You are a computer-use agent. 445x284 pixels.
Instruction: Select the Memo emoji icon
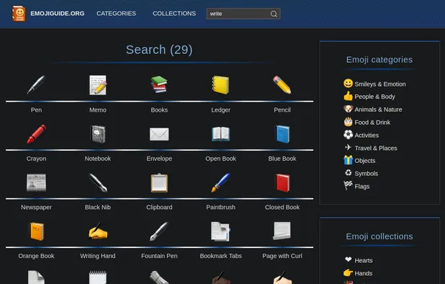pos(98,84)
